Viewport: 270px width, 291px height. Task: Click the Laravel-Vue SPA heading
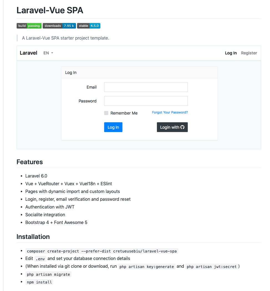tap(50, 10)
